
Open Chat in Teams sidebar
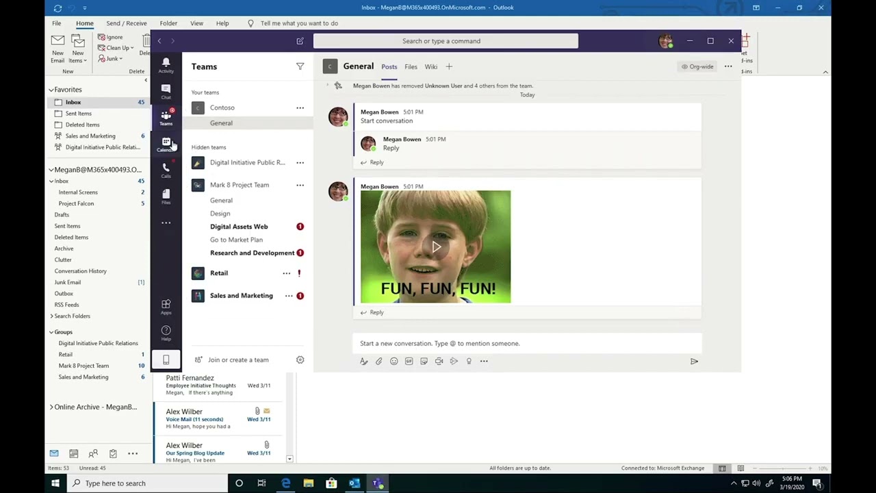[166, 92]
